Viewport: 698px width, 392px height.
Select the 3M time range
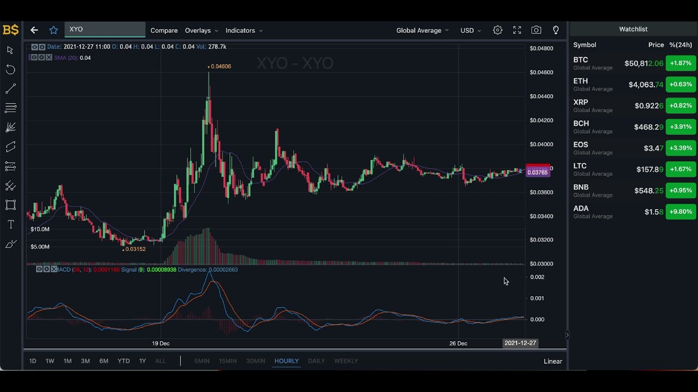[86, 361]
